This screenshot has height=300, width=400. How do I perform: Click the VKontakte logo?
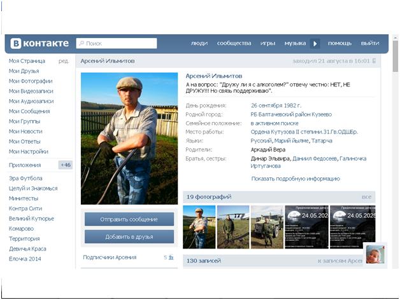tap(39, 43)
